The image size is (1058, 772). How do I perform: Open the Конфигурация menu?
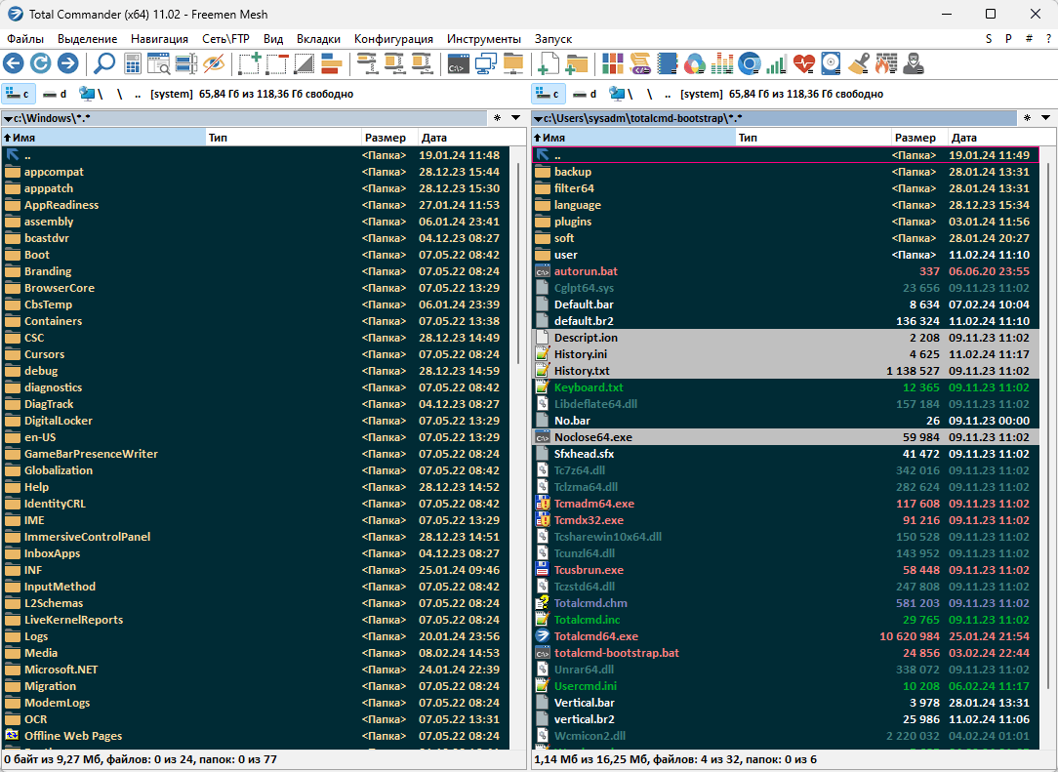[393, 39]
